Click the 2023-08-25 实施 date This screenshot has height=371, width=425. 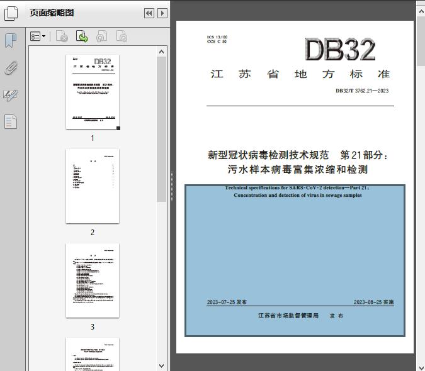(x=374, y=302)
